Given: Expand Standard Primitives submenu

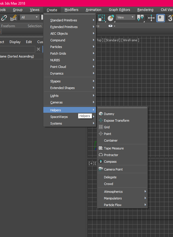Looking at the screenshot, I should [70, 20].
